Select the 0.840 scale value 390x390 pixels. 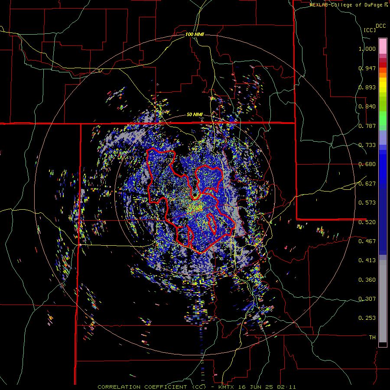pyautogui.click(x=367, y=107)
